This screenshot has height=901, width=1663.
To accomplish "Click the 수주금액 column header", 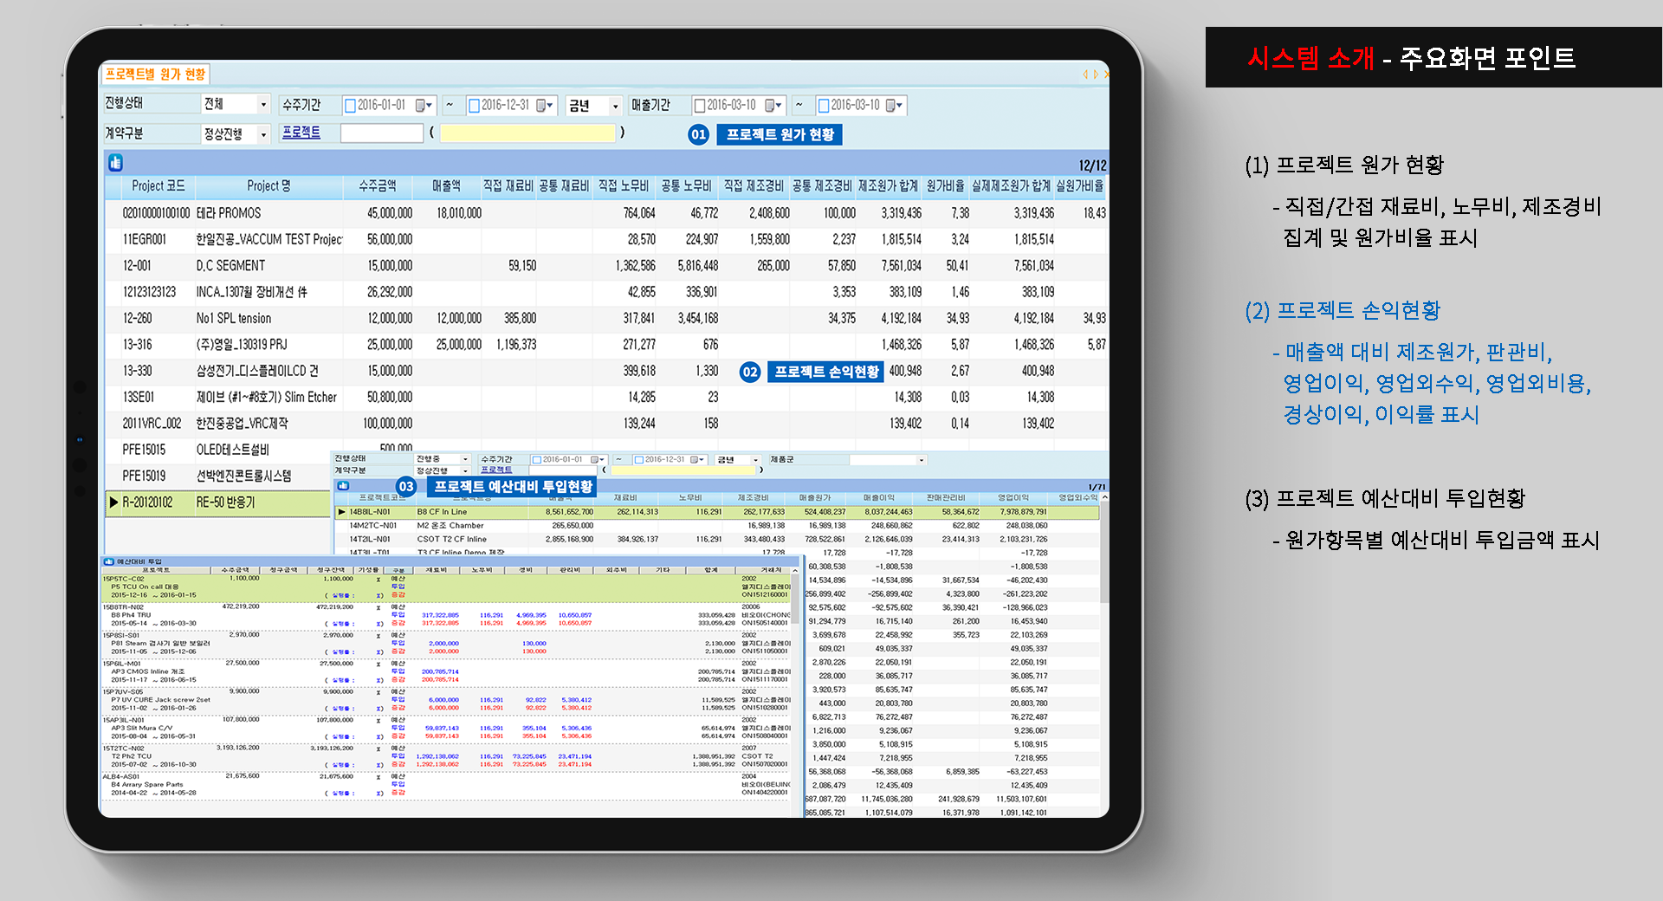I will click(378, 186).
